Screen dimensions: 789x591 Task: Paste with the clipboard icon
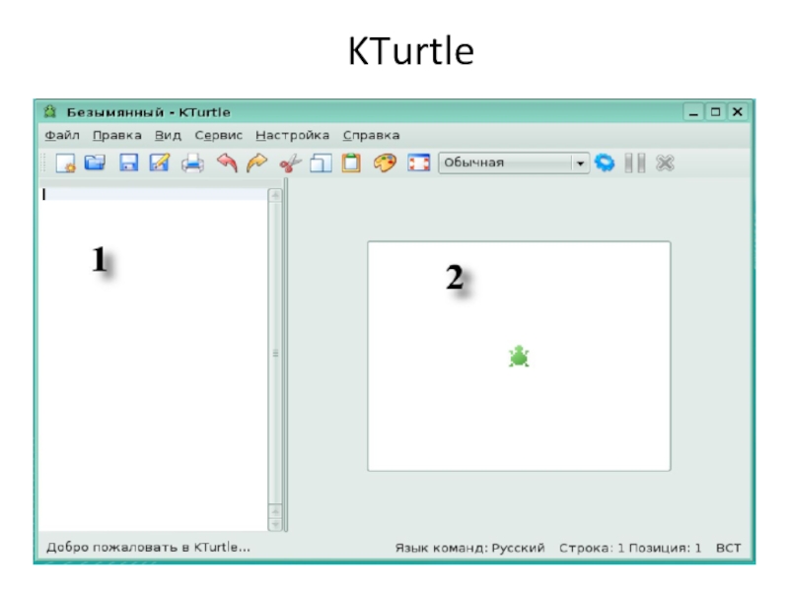click(351, 163)
